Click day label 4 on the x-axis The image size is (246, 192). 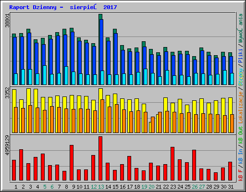37,187
